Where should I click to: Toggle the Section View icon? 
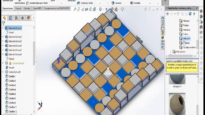[86, 9]
